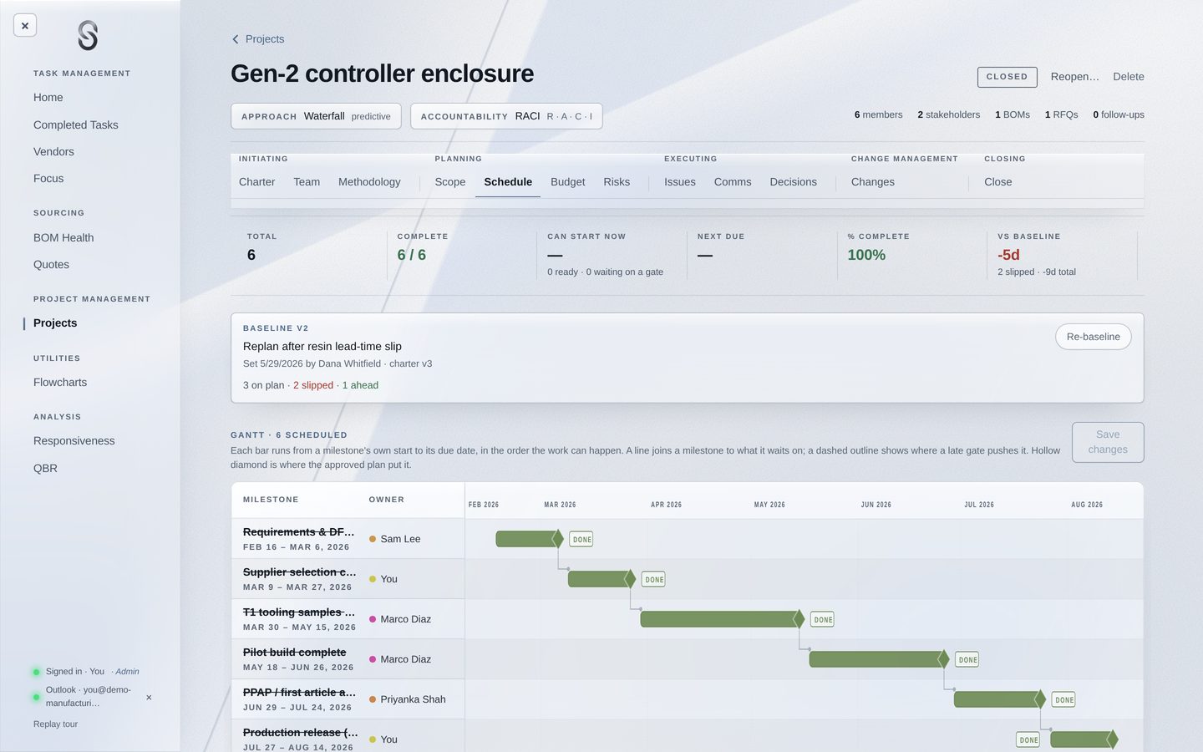Open Quotes page
This screenshot has height=752, width=1203.
(x=51, y=264)
